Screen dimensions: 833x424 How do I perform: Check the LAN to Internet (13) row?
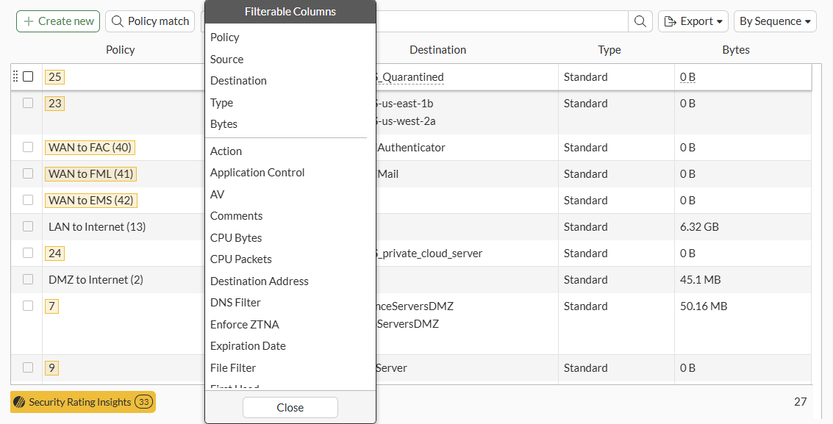[28, 226]
